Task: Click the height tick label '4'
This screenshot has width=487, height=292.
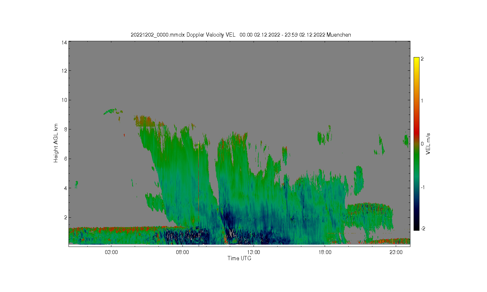Action: coord(66,188)
